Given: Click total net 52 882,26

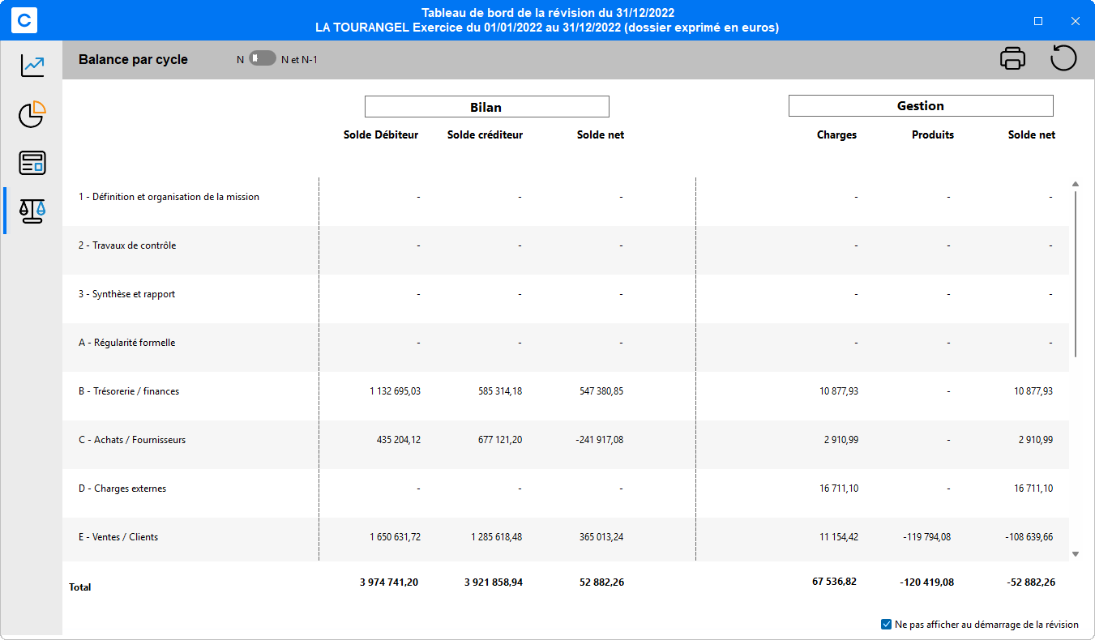Looking at the screenshot, I should [601, 582].
